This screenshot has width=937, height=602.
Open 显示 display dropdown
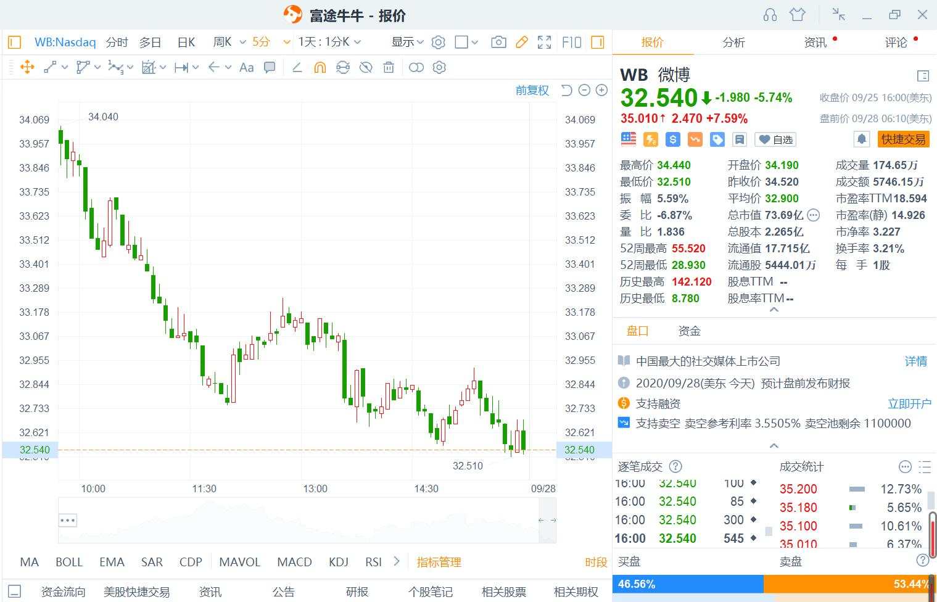(407, 42)
